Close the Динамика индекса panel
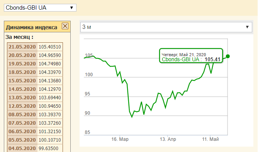The image size is (258, 152). tap(65, 26)
